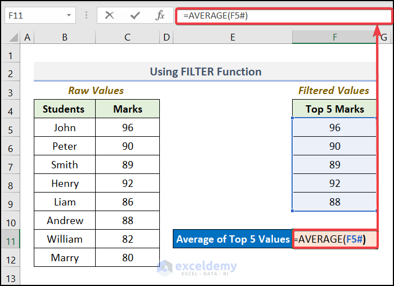The image size is (394, 286).
Task: Select row 6 header
Action: pyautogui.click(x=10, y=146)
